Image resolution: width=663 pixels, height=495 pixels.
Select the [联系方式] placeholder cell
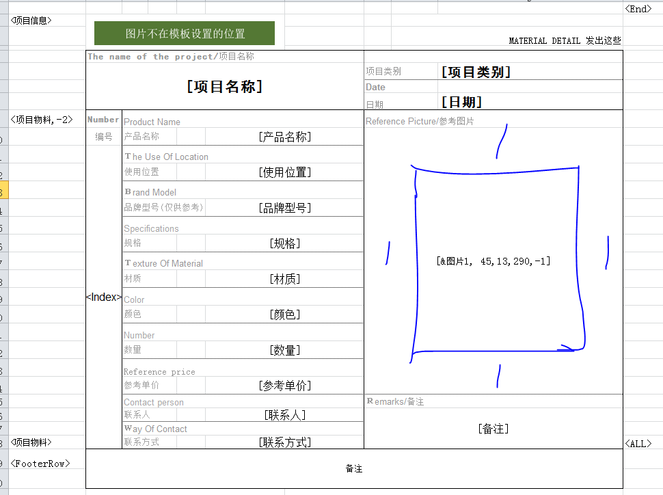pyautogui.click(x=284, y=442)
